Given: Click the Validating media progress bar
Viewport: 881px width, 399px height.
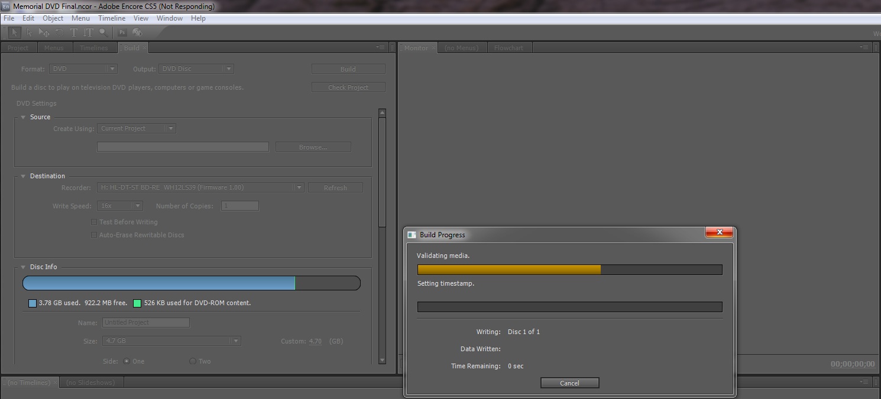Looking at the screenshot, I should click(x=569, y=270).
